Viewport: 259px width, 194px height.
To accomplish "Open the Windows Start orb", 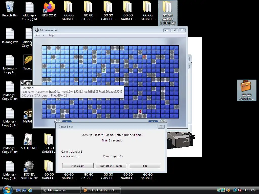I will click(7, 190).
